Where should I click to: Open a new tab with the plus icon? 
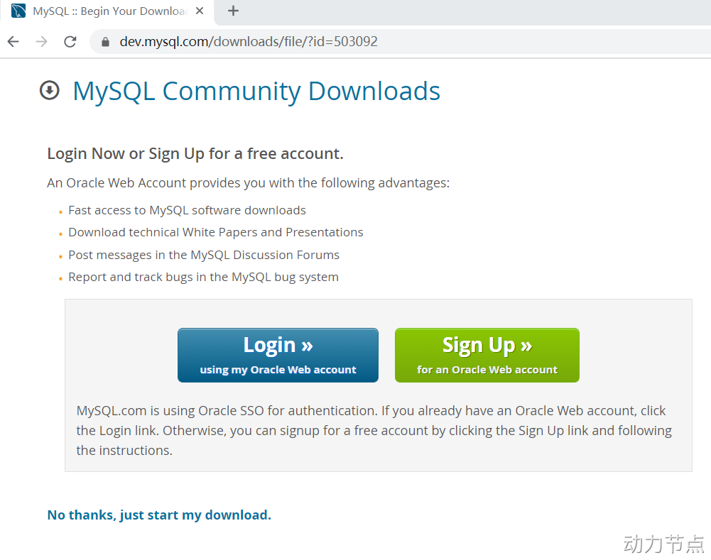pos(233,11)
